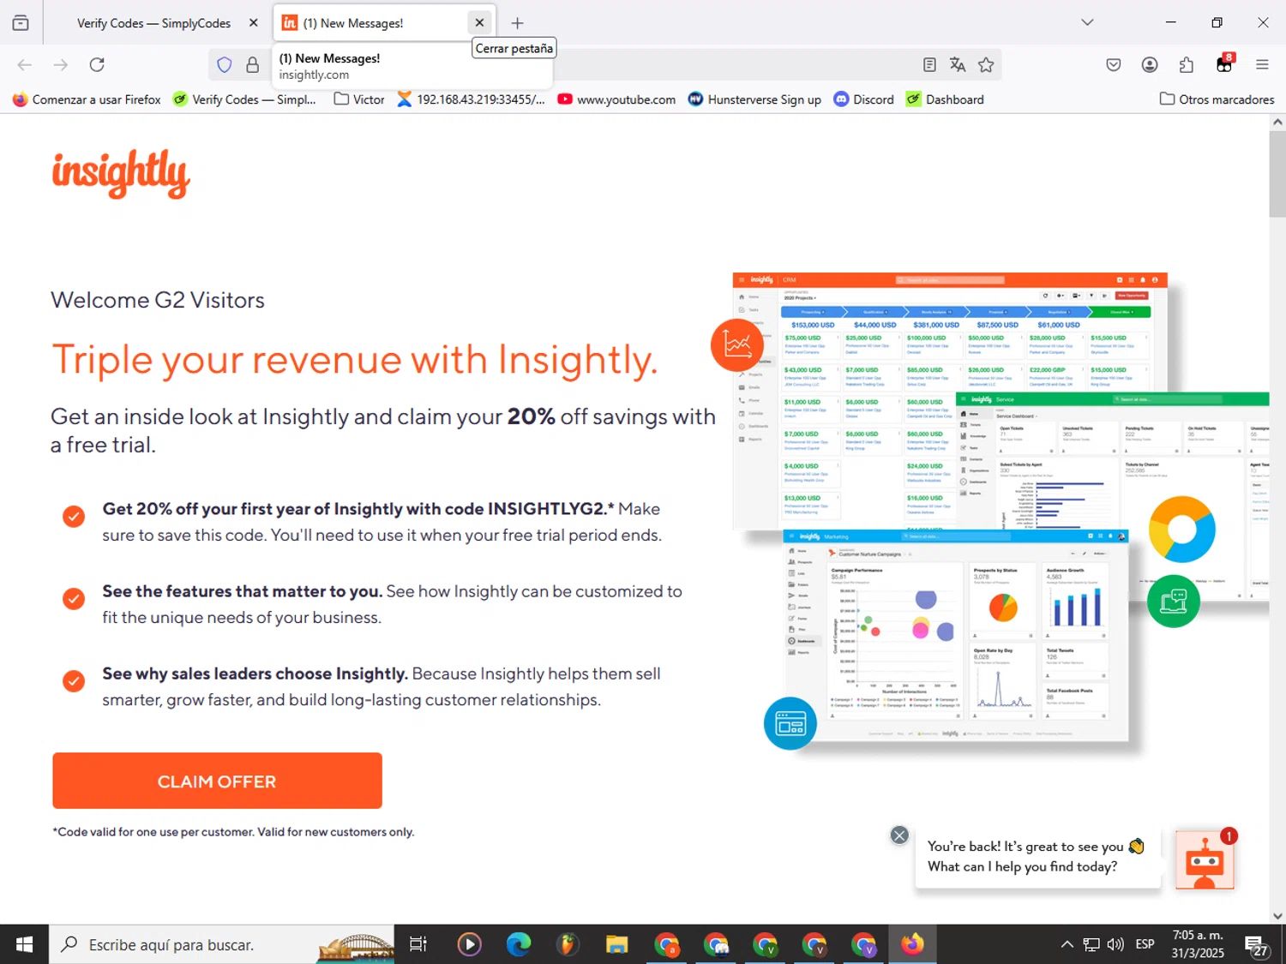This screenshot has width=1286, height=964.
Task: Reload the current page
Action: point(97,64)
